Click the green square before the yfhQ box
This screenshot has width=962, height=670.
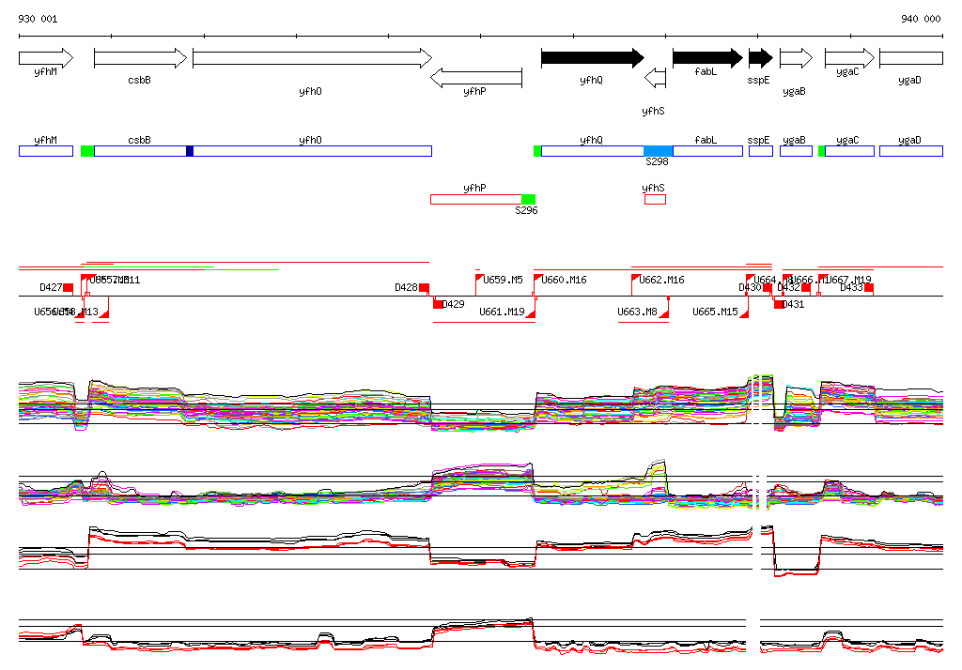coord(537,151)
